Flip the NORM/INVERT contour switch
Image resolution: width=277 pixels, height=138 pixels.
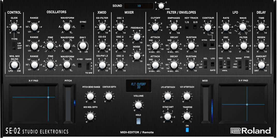pyautogui.click(x=212, y=44)
